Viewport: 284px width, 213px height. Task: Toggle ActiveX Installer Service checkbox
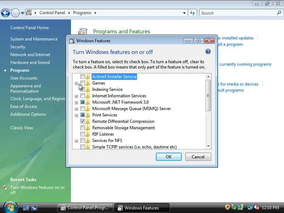[x=82, y=77]
